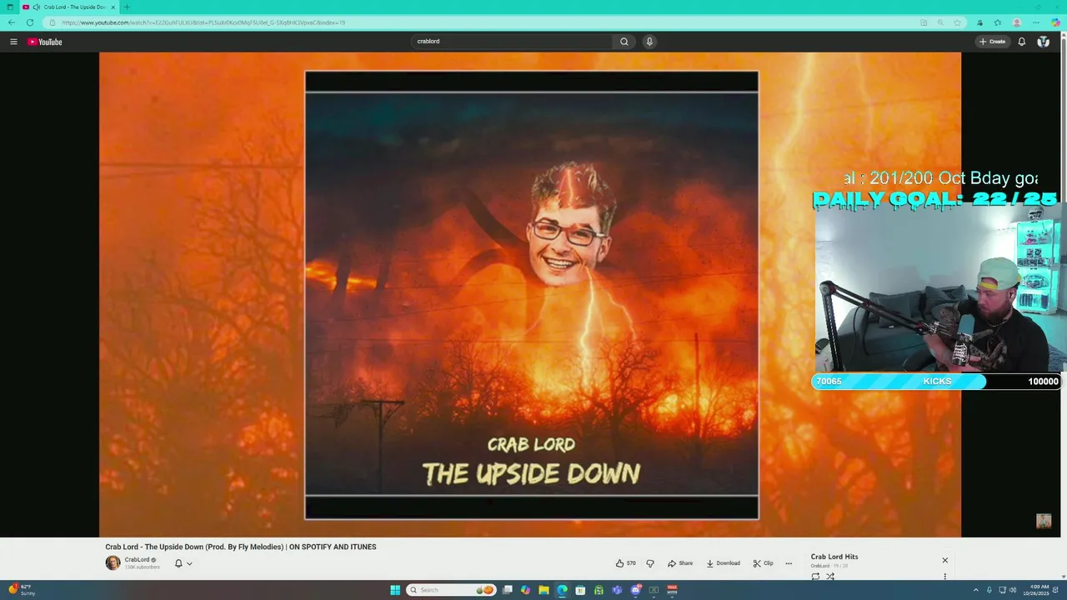Download the video
Screen dimensions: 1067x600
[x=723, y=563]
